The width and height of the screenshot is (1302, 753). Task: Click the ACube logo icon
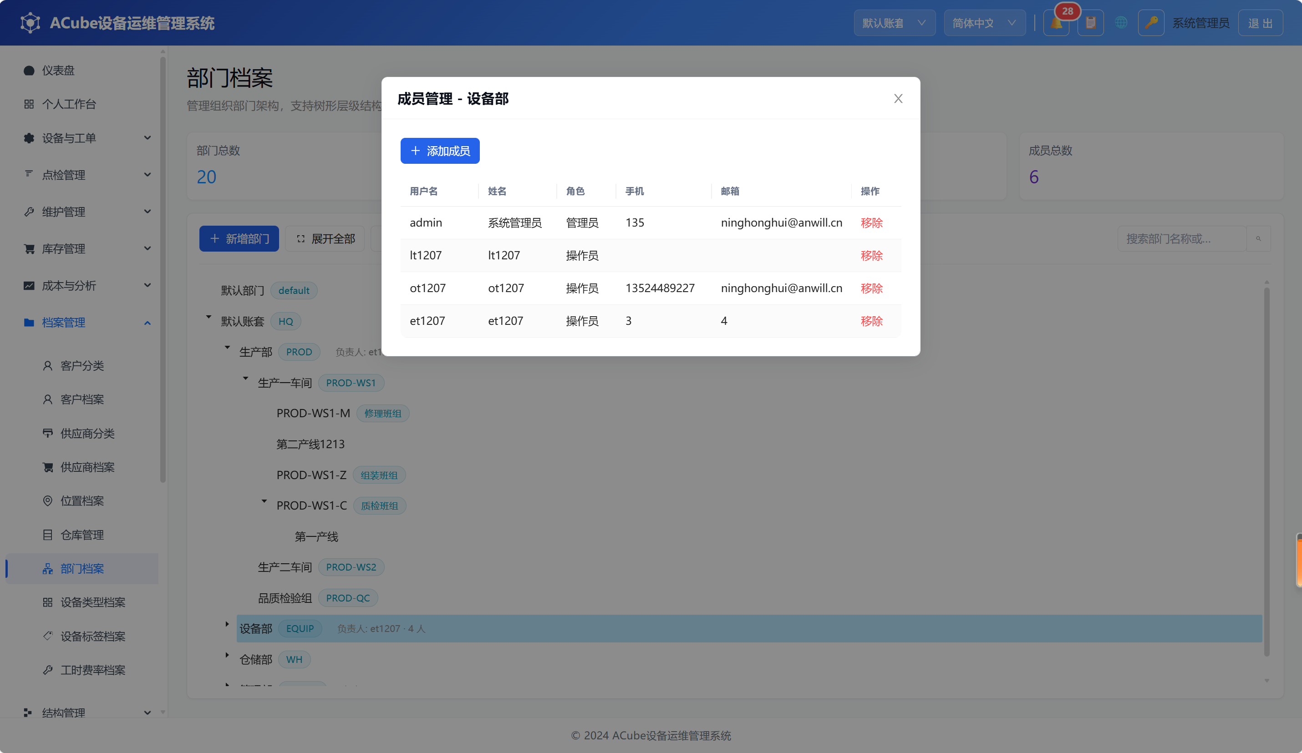click(x=30, y=23)
